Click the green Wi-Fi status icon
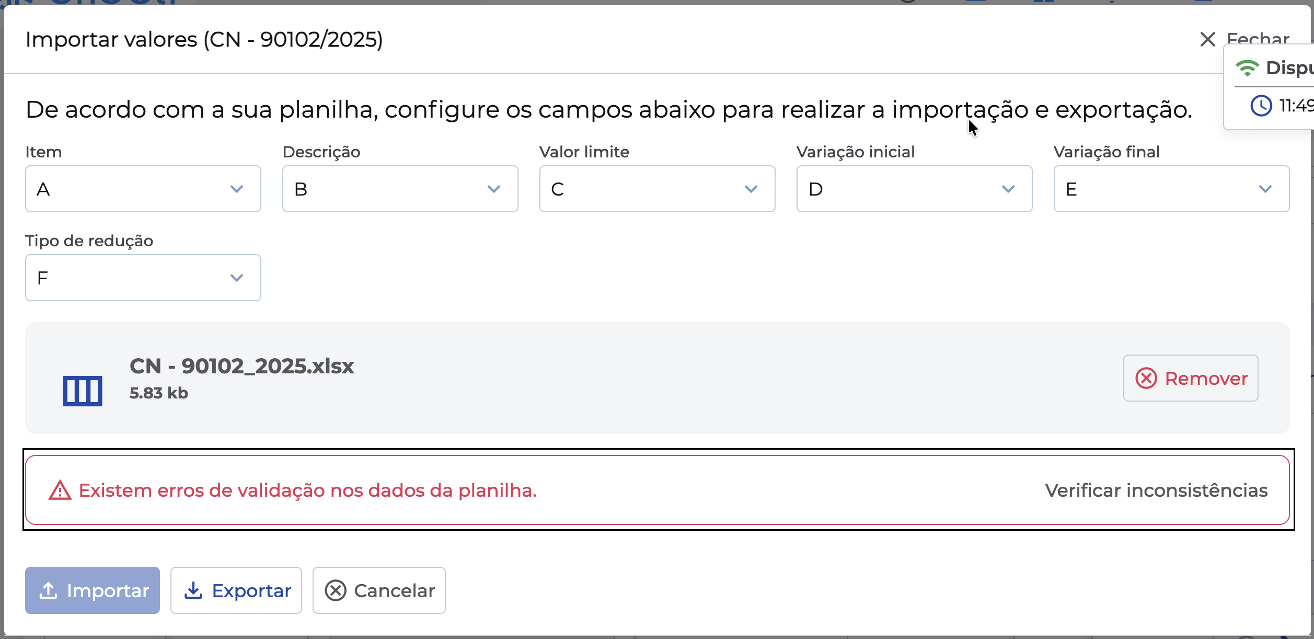Image resolution: width=1314 pixels, height=639 pixels. pos(1247,68)
